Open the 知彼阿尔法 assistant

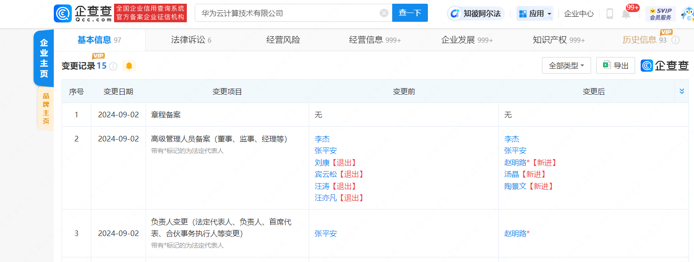point(476,13)
